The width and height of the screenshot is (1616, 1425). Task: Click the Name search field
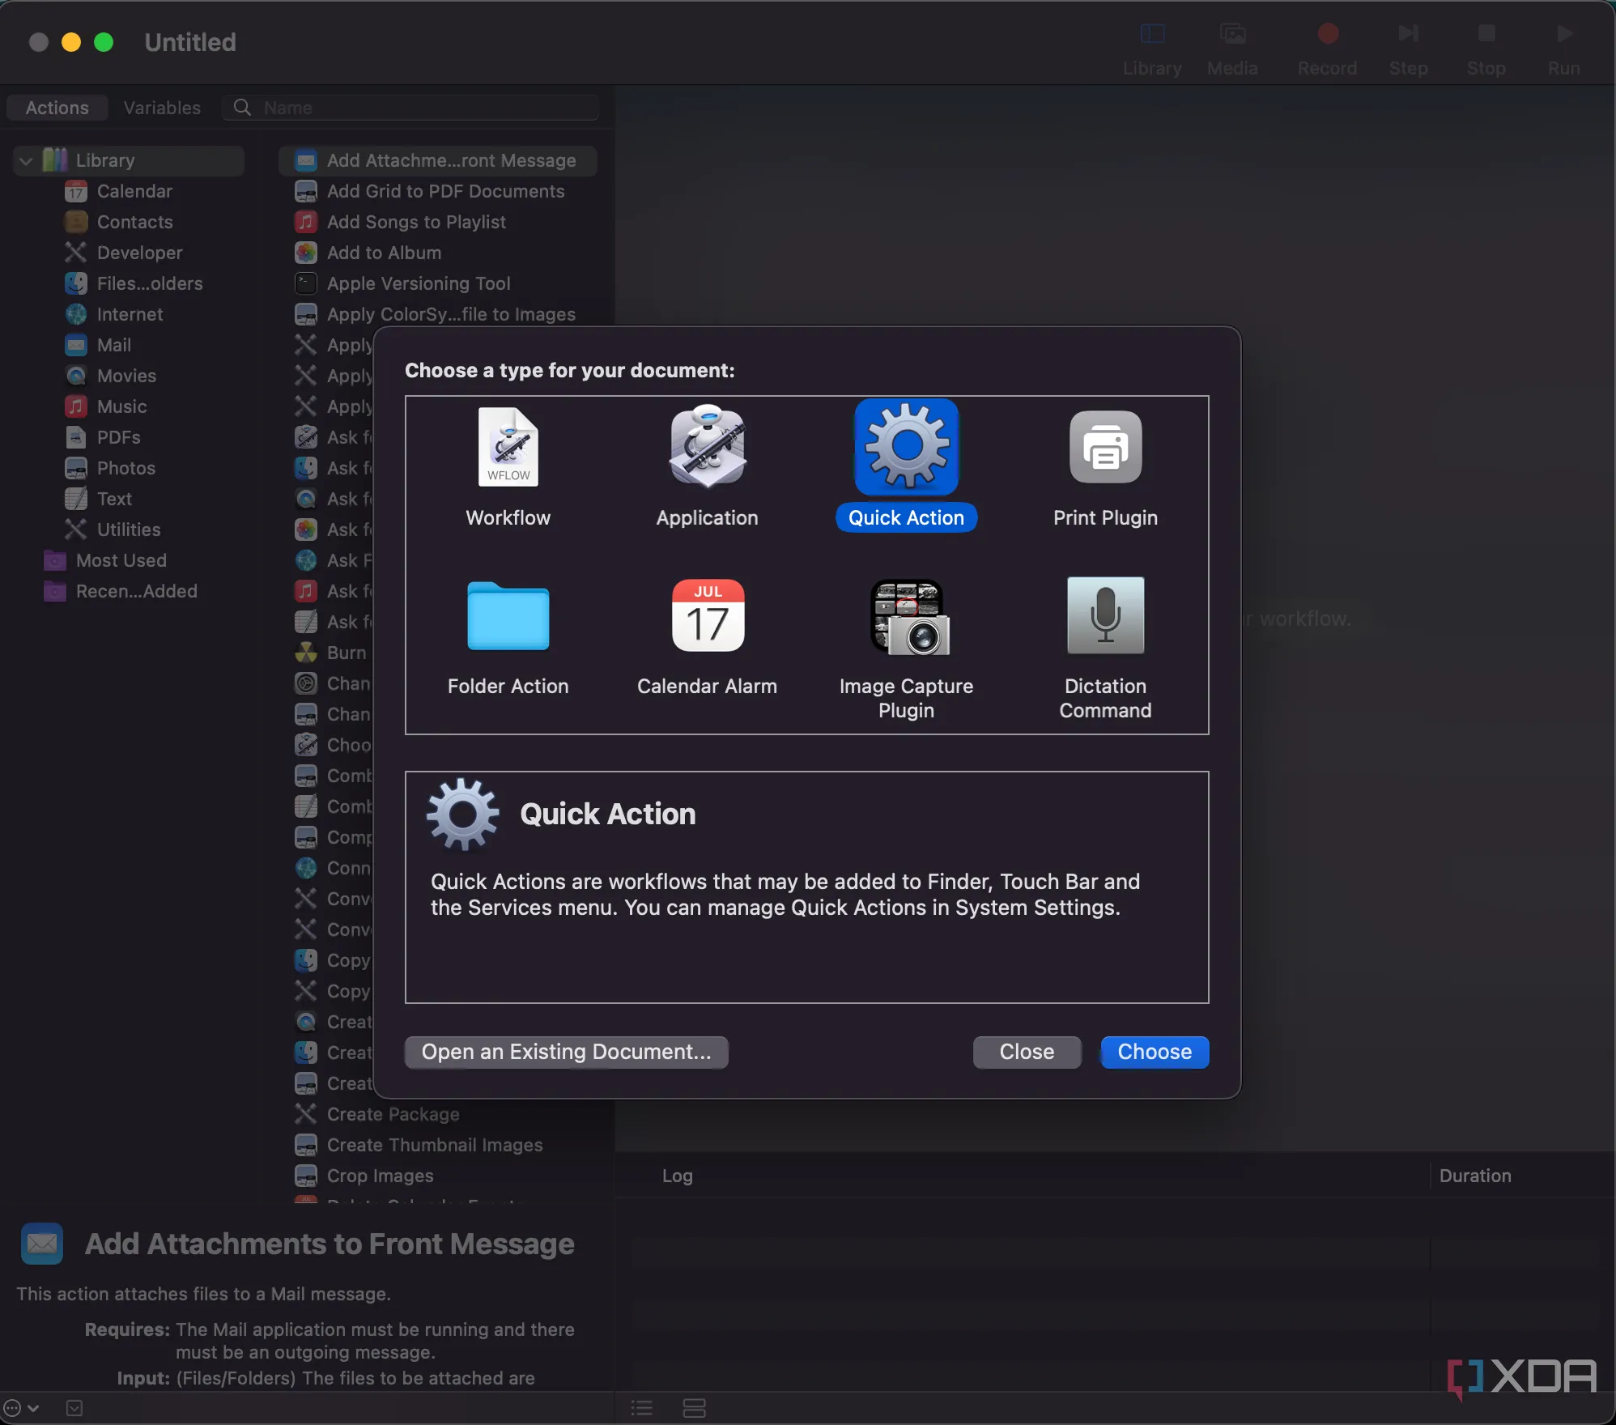(410, 108)
